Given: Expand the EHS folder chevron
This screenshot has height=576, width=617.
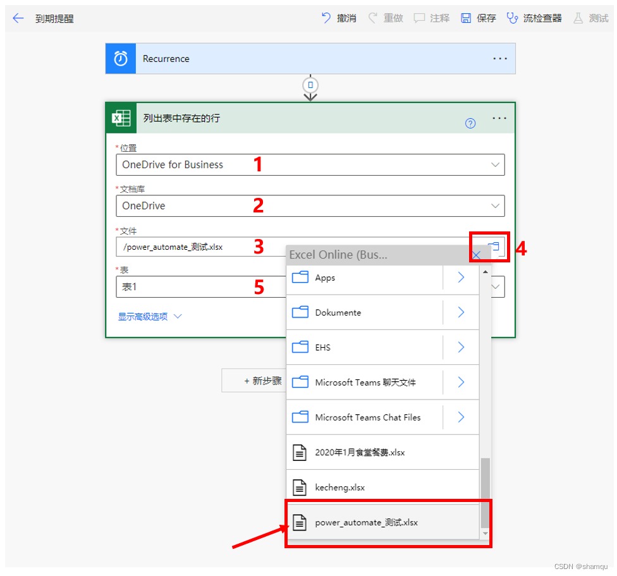Looking at the screenshot, I should [x=461, y=347].
